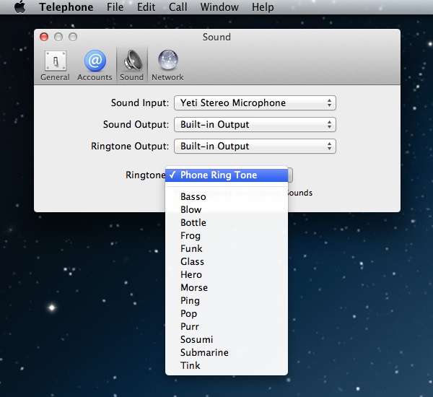Choose Basso from the ringtone list
Viewport: 433px width, 397px height.
click(227, 197)
